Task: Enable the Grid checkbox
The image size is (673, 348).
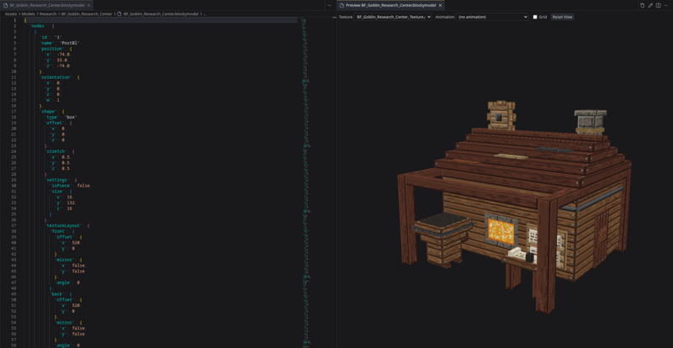Action: [535, 17]
